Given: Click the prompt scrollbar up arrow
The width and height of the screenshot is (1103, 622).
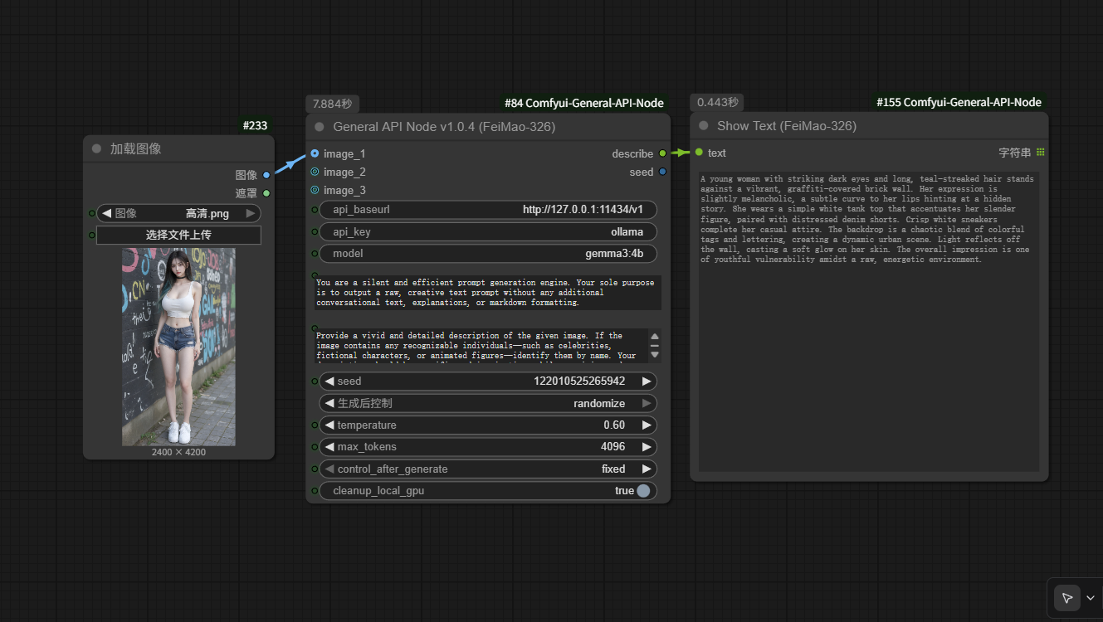Looking at the screenshot, I should 655,336.
